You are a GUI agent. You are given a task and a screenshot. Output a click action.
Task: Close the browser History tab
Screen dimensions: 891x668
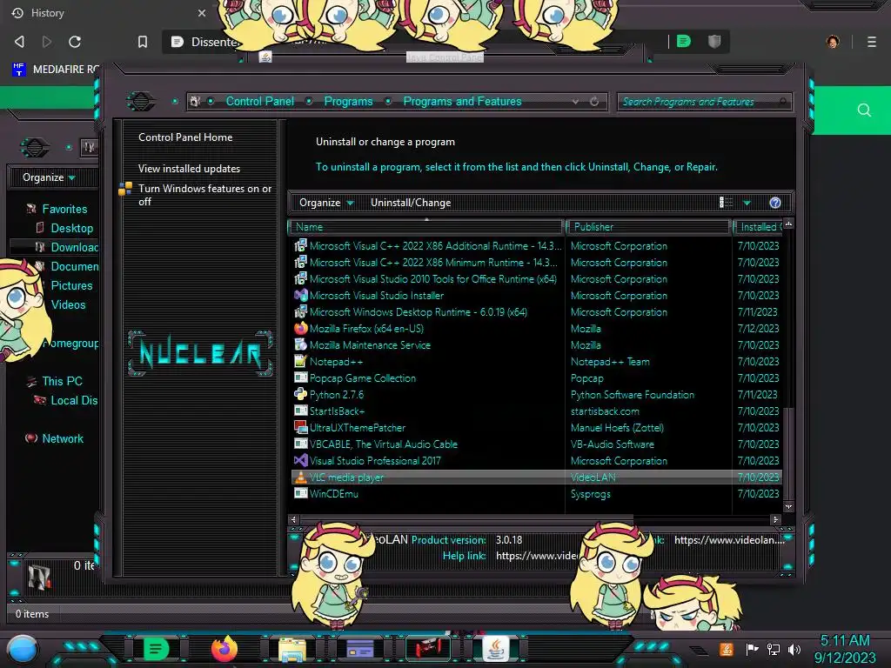coord(202,13)
